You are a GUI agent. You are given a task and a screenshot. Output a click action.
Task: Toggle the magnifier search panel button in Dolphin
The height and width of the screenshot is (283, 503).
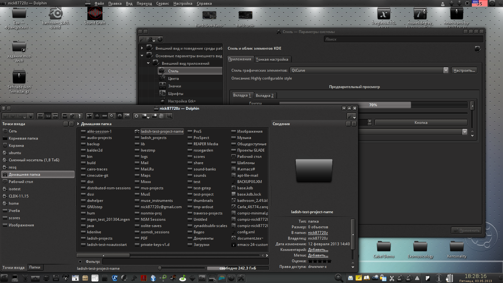(112, 116)
